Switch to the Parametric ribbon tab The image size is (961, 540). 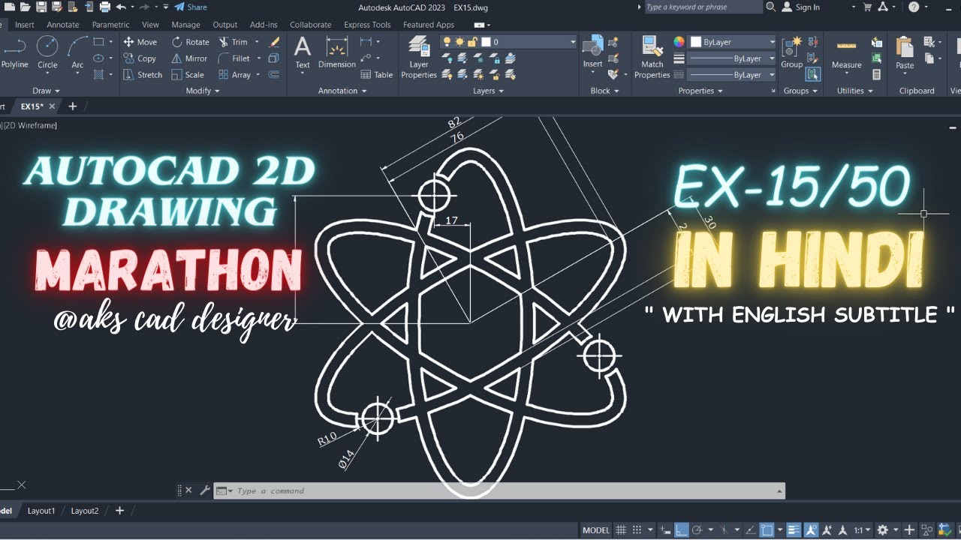point(110,25)
